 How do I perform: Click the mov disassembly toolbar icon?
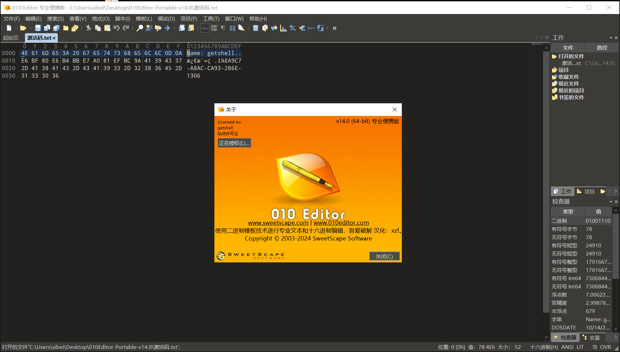tap(310, 28)
